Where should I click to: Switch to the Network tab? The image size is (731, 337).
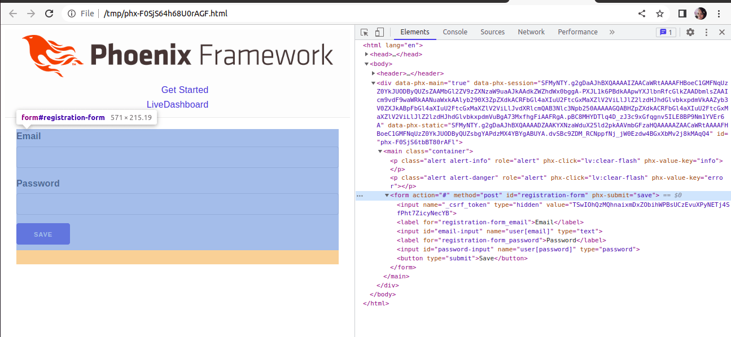coord(531,32)
